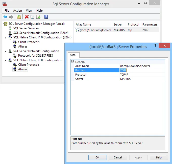
Task: Collapse the SQL Server Network Configuration node
Action: [6, 51]
